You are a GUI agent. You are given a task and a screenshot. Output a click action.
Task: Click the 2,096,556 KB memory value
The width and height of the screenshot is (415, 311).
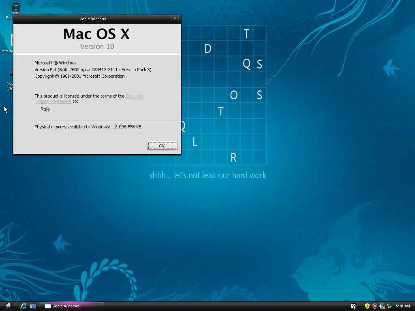point(128,127)
